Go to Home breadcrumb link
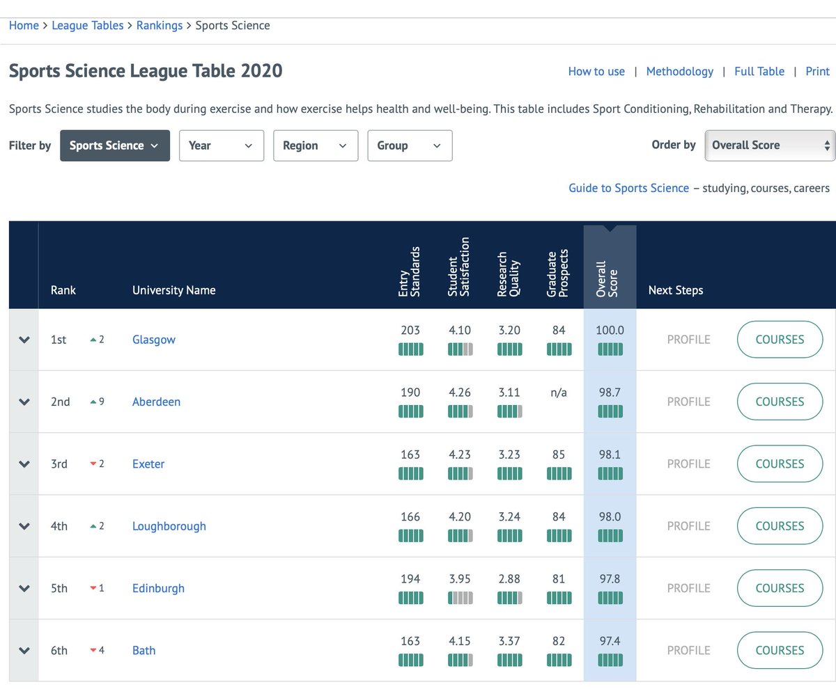 pyautogui.click(x=24, y=26)
